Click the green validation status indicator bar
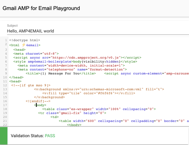 (4, 136)
